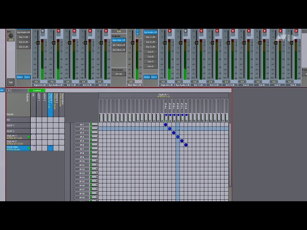Select the Dante Main MTRX-Studio inputs row
The height and width of the screenshot is (230, 307).
[x=18, y=148]
